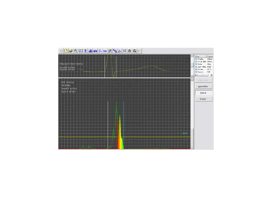This screenshot has height=204, width=272.
Task: Click the Standard Unfiltered waveform label
Action: click(x=71, y=64)
